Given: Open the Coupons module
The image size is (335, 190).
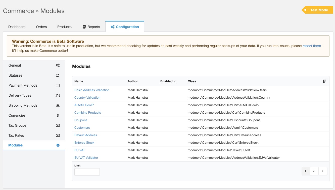Looking at the screenshot, I should tap(81, 120).
